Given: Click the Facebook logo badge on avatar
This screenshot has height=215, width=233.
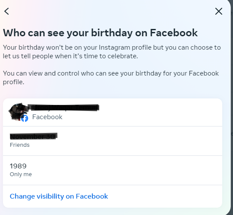Looking at the screenshot, I should tap(25, 118).
